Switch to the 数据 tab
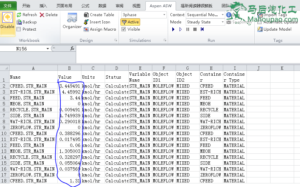 pyautogui.click(x=102, y=6)
